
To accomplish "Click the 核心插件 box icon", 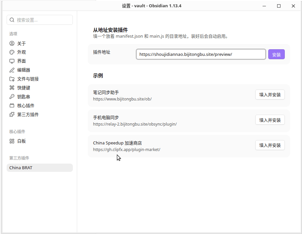I will pyautogui.click(x=12, y=105).
